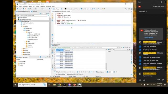168x94 pixels.
Task: Open the Edit menu
Action: click(20, 7)
